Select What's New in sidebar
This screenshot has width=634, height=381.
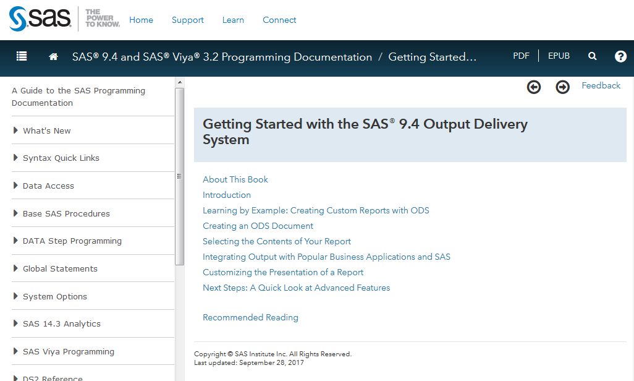[x=47, y=131]
